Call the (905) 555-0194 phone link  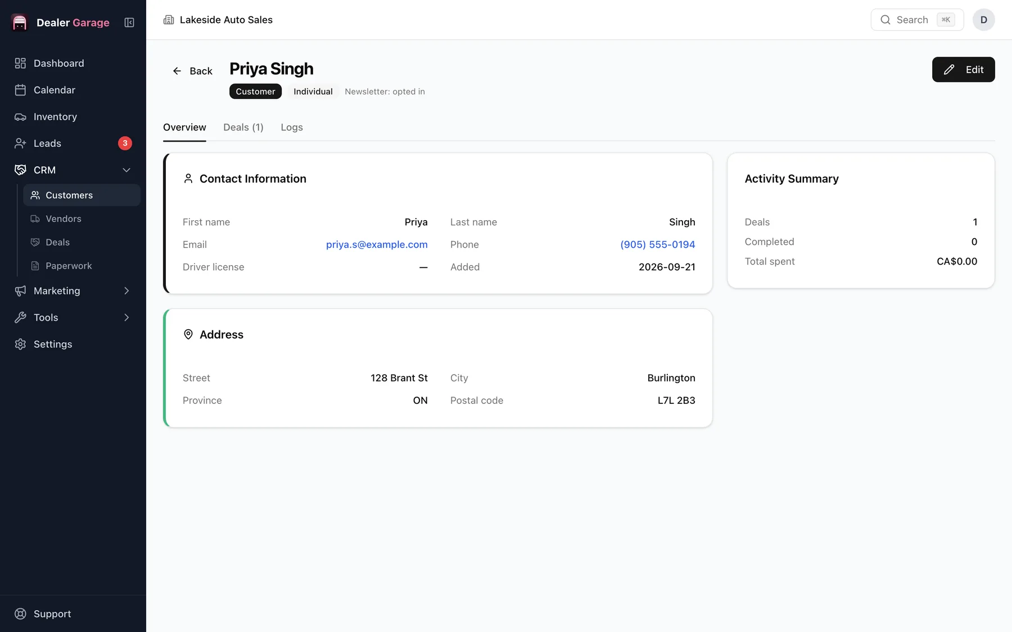pyautogui.click(x=658, y=244)
